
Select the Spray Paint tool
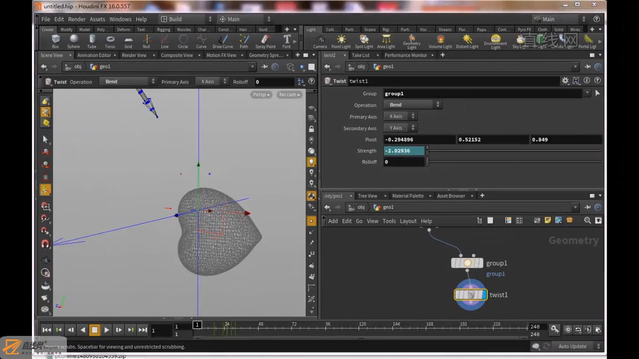point(265,41)
